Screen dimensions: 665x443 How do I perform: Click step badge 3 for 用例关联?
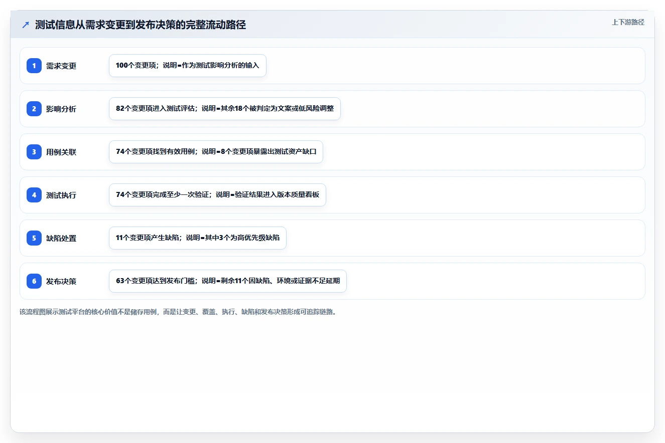pyautogui.click(x=34, y=152)
